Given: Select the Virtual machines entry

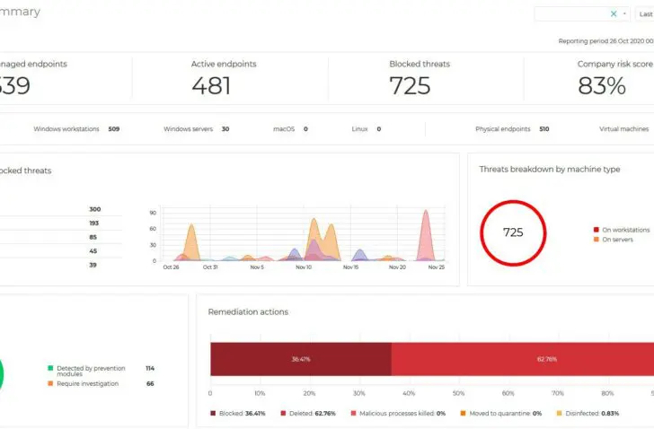Looking at the screenshot, I should coord(624,129).
